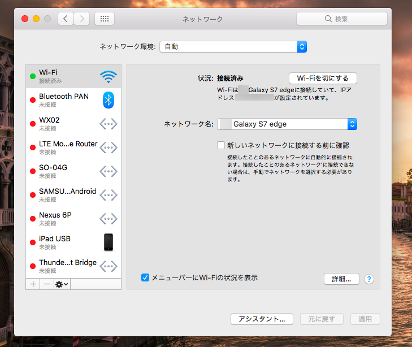Click the Wi-Fi signal icon in sidebar
The width and height of the screenshot is (412, 347).
[x=108, y=77]
